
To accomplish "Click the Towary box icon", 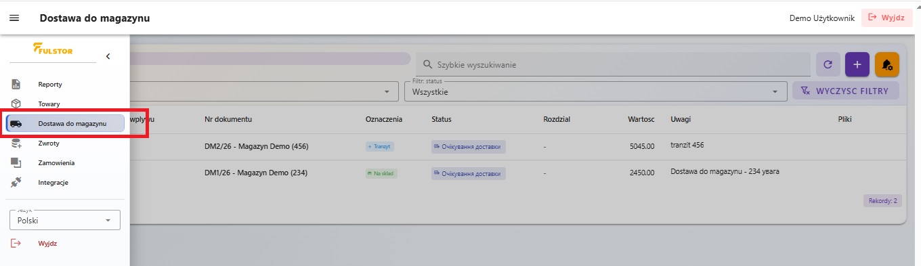I will (16, 104).
